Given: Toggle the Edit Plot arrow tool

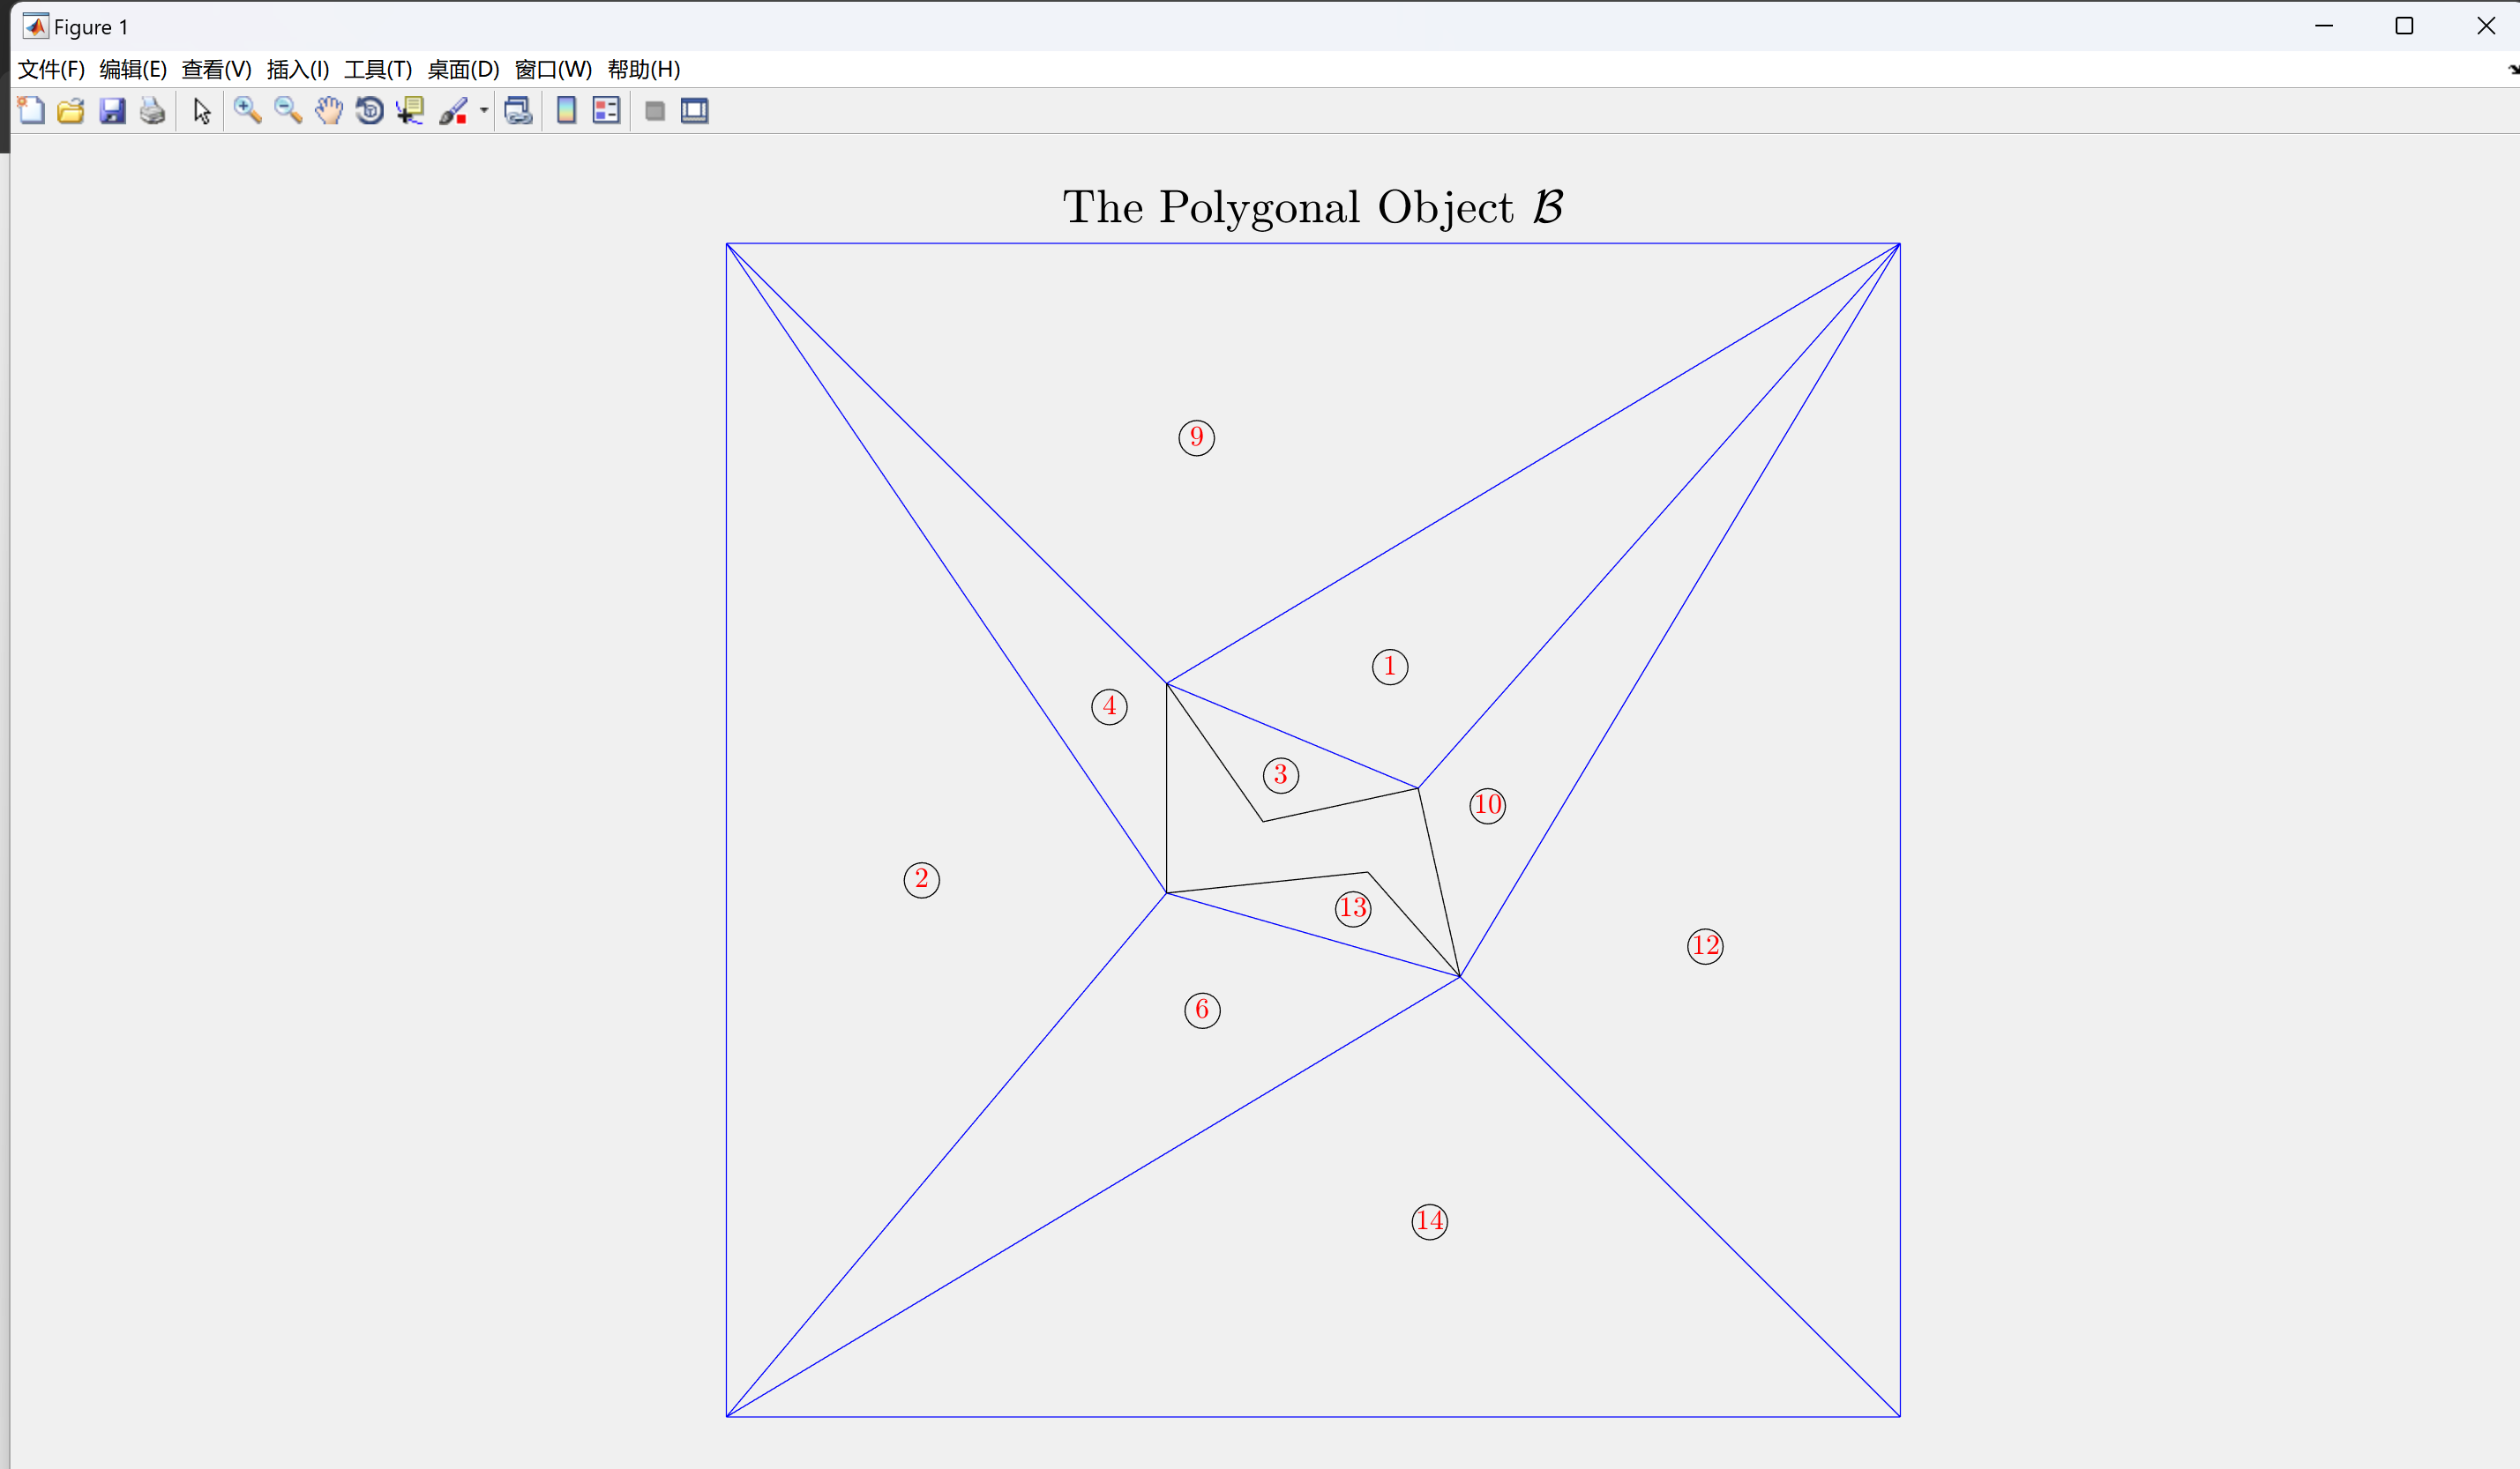Looking at the screenshot, I should pos(202,111).
